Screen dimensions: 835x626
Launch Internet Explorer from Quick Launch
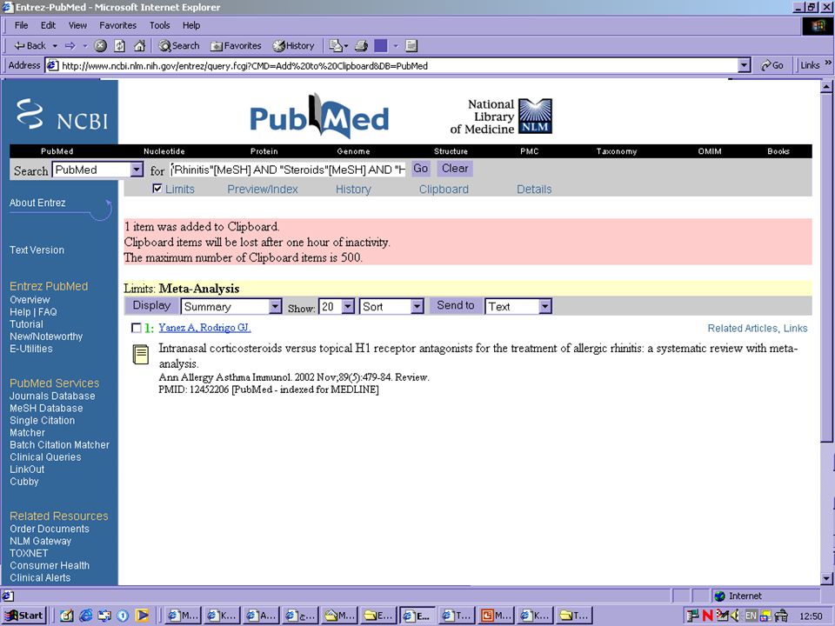click(x=85, y=616)
